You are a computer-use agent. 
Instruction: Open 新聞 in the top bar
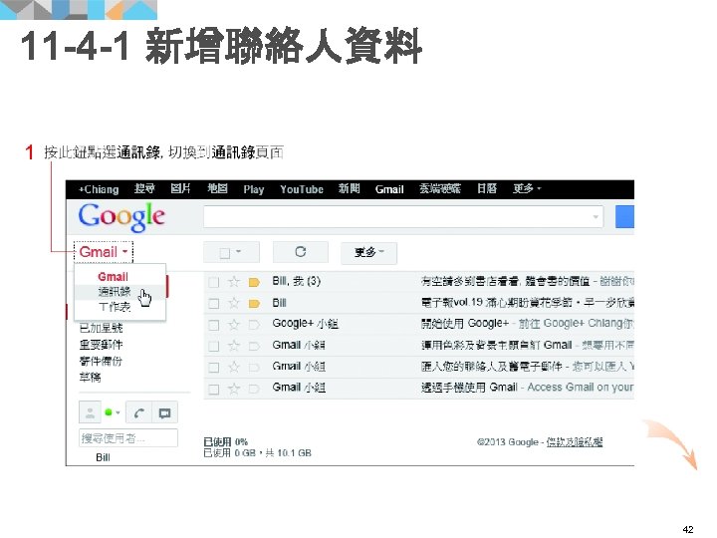[x=349, y=188]
